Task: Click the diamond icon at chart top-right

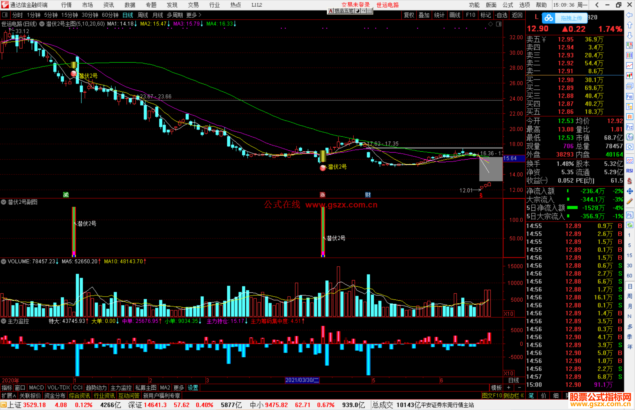Action: [x=490, y=24]
